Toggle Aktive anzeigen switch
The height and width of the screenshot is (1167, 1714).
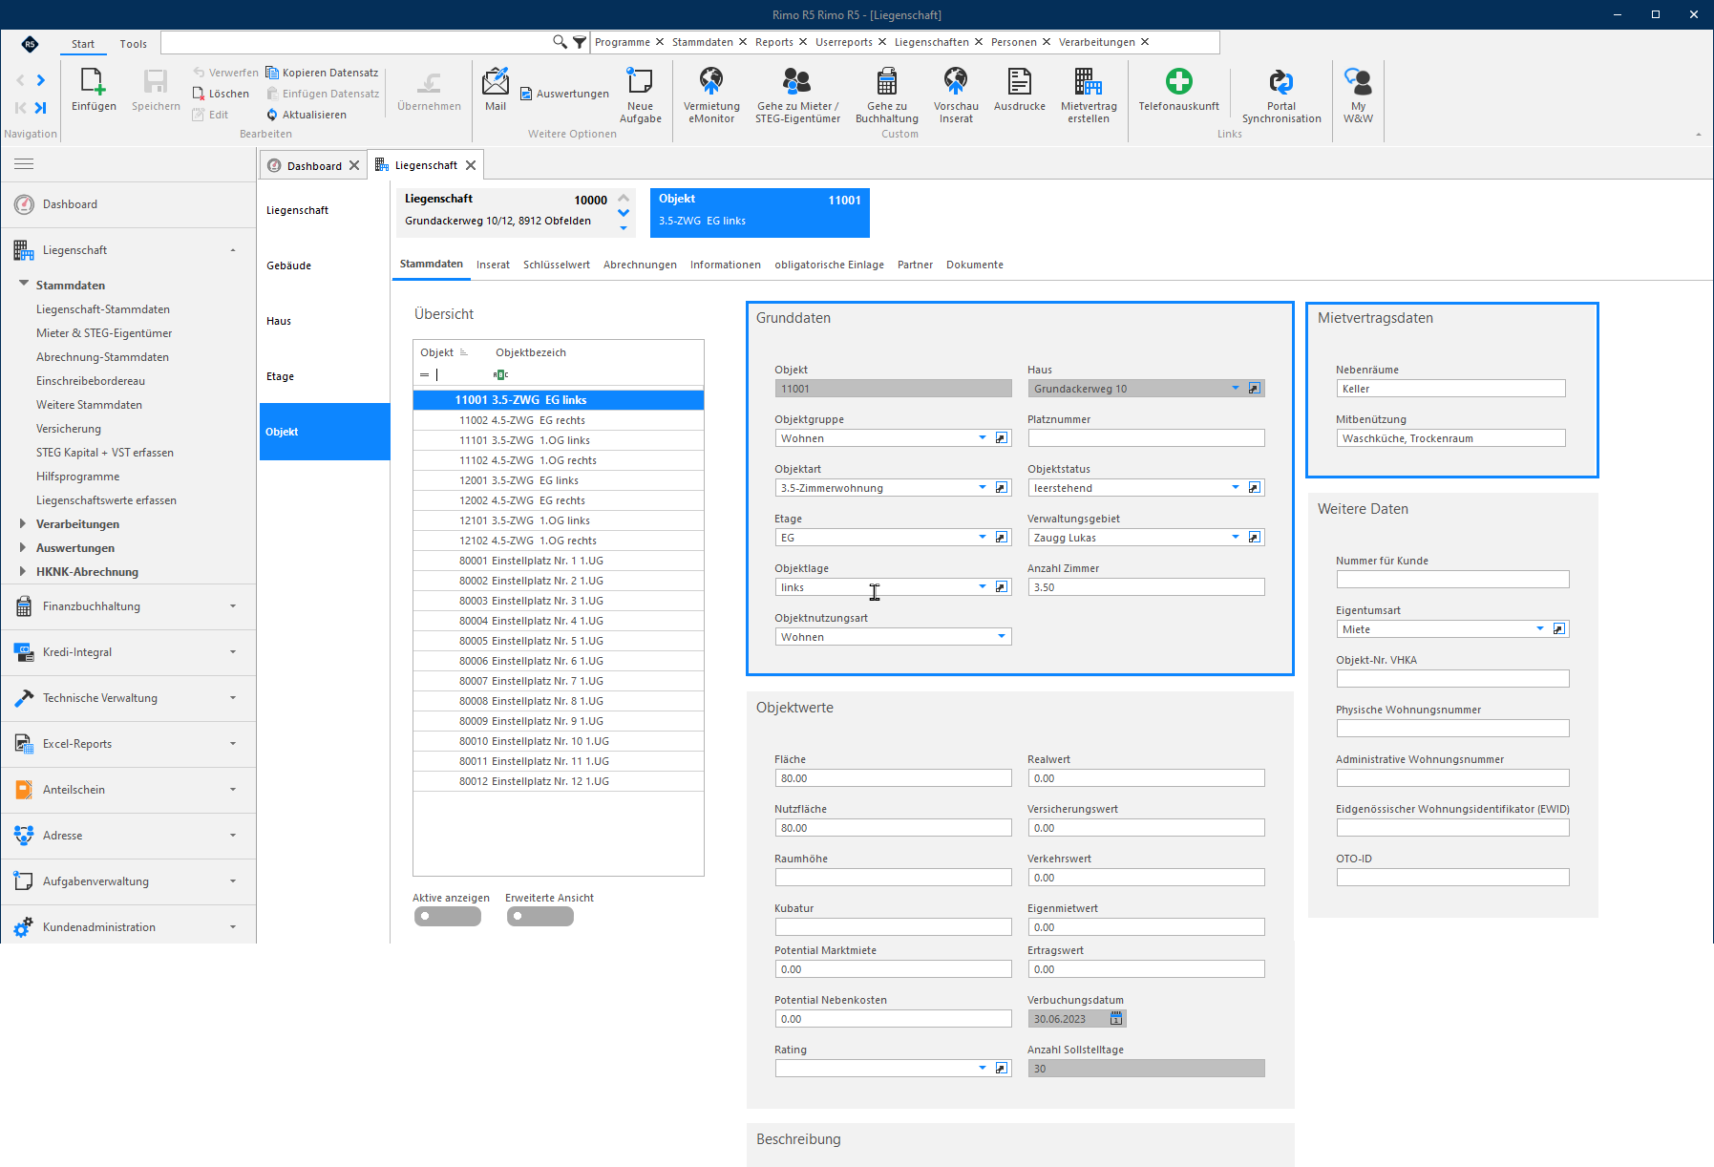(x=447, y=917)
